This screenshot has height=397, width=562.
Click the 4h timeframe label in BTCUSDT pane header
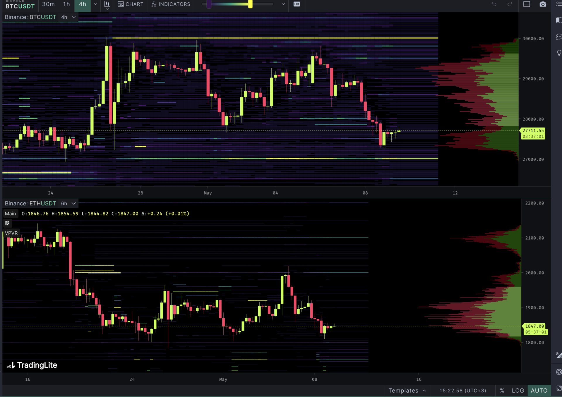pos(64,17)
